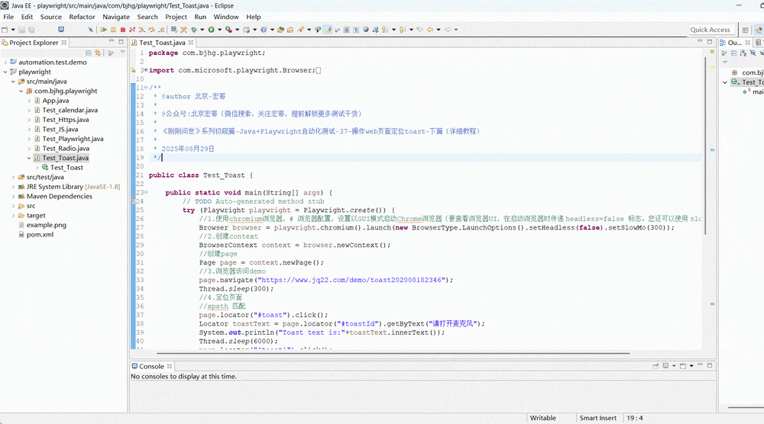
Task: Click the bug Debug launch icon
Action: pyautogui.click(x=194, y=29)
